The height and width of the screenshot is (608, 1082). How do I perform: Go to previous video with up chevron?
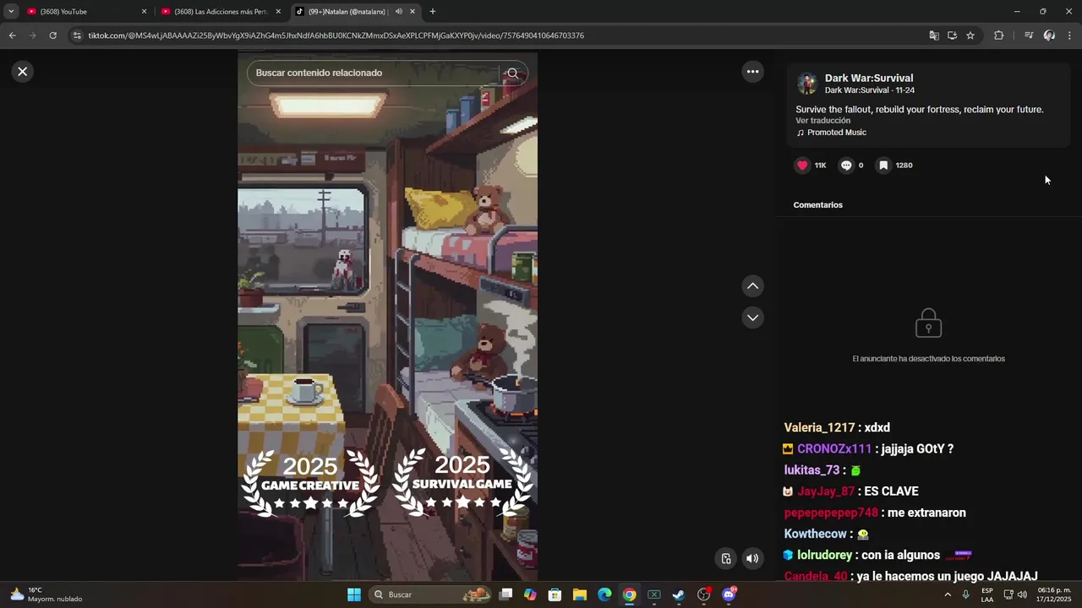(752, 286)
